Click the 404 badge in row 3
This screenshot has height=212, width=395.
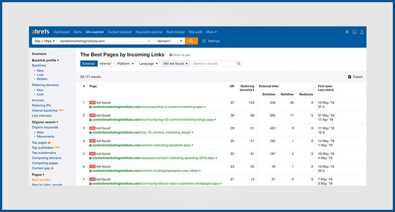click(92, 128)
